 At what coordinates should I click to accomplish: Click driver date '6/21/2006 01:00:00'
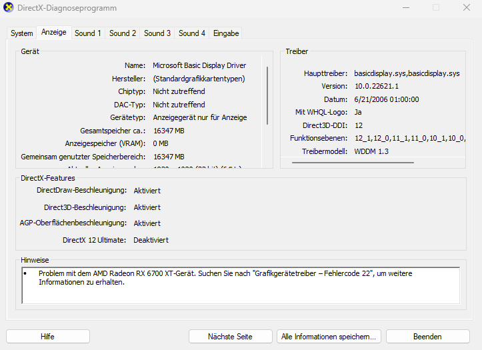click(x=387, y=99)
